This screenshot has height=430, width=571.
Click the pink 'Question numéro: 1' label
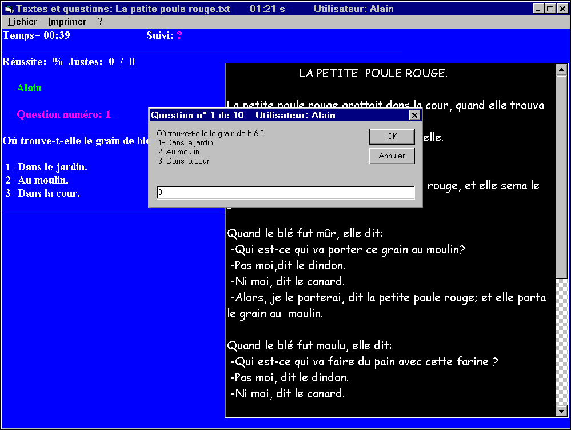coord(63,114)
